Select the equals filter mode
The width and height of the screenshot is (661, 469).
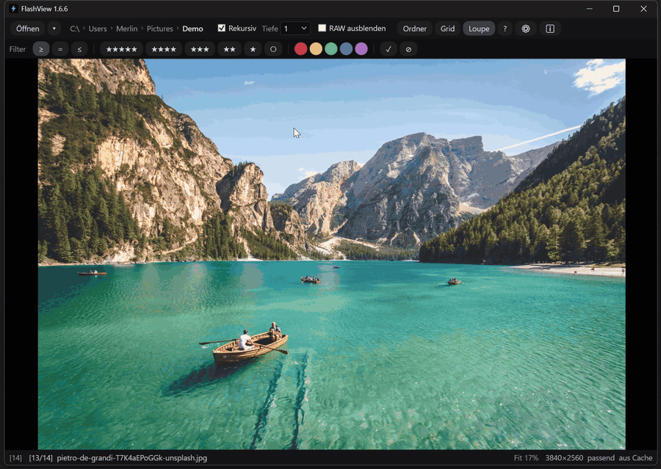pos(60,49)
